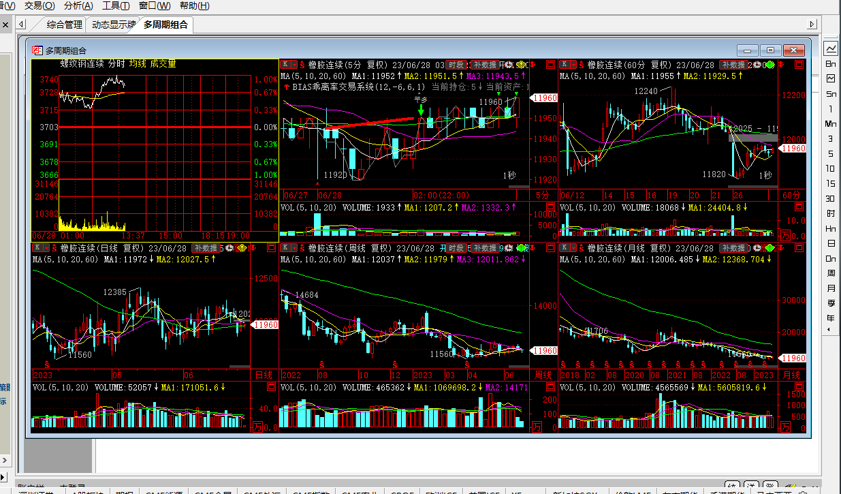The height and width of the screenshot is (494, 841).
Task: Open the K dropdown in 月线 chart header
Action: pyautogui.click(x=568, y=248)
